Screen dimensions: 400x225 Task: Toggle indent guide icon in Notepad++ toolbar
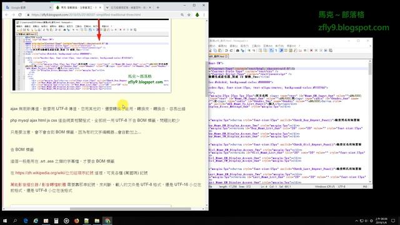point(281,51)
